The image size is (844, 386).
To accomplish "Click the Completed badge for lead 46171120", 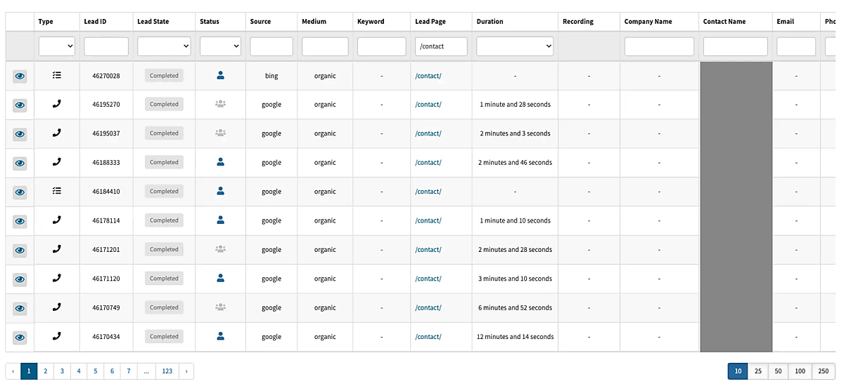I will pos(164,279).
